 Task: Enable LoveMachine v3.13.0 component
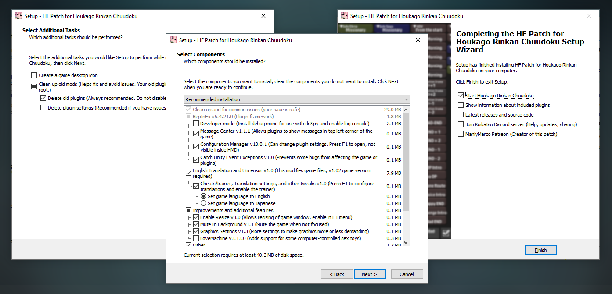196,238
